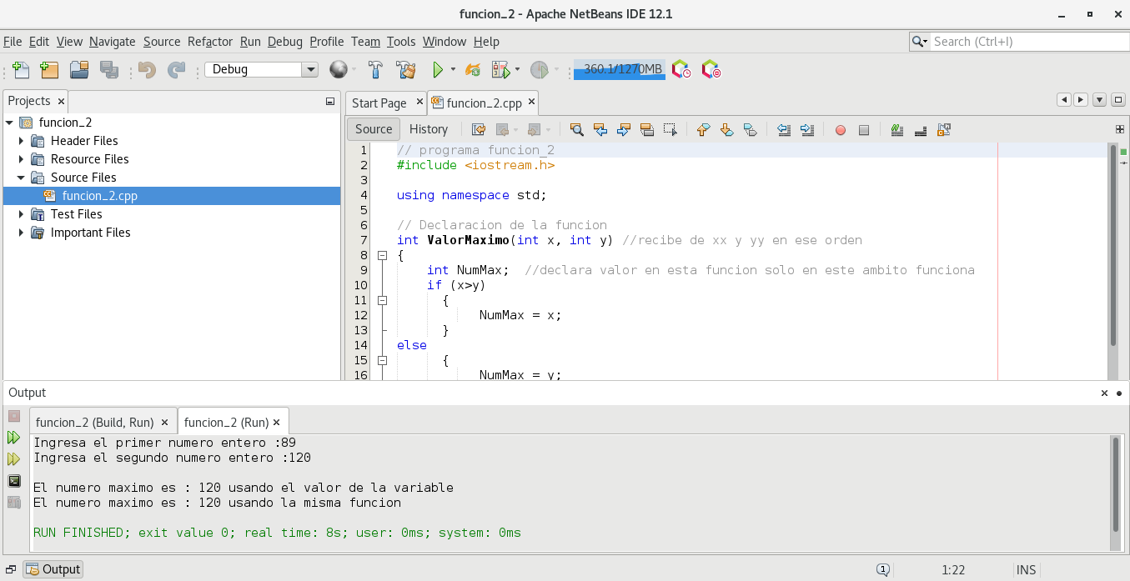Click the memory usage bar 360.1/1270MB
Image resolution: width=1130 pixels, height=581 pixels.
click(620, 70)
